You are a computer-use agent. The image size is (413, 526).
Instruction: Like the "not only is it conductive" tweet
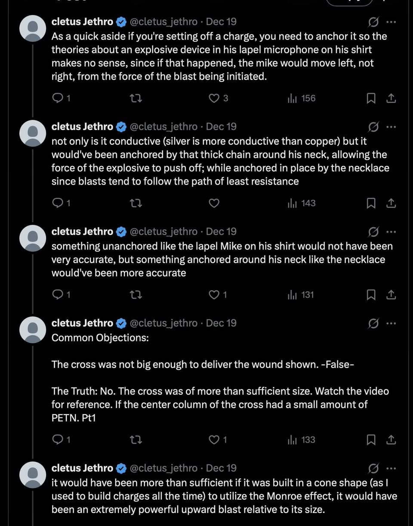click(x=214, y=203)
